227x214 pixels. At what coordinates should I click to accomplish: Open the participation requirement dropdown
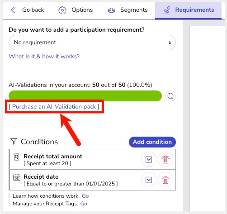(92, 43)
